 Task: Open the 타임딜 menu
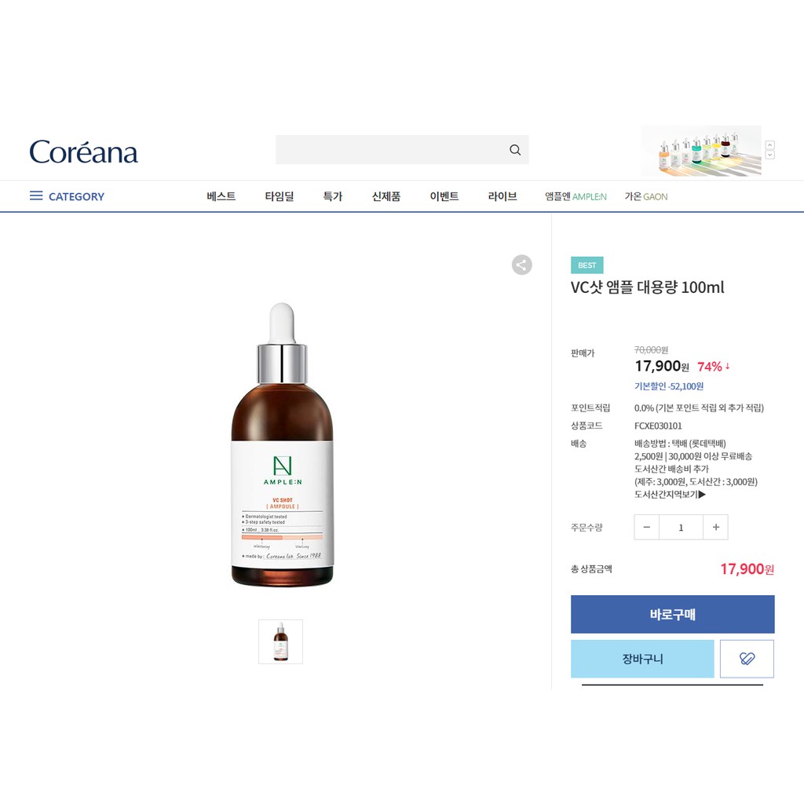click(280, 196)
